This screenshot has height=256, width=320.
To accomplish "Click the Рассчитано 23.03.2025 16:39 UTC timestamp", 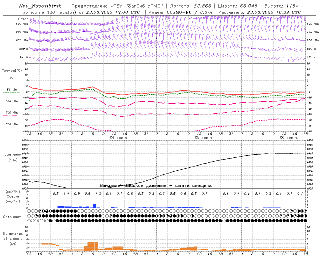I will [259, 12].
